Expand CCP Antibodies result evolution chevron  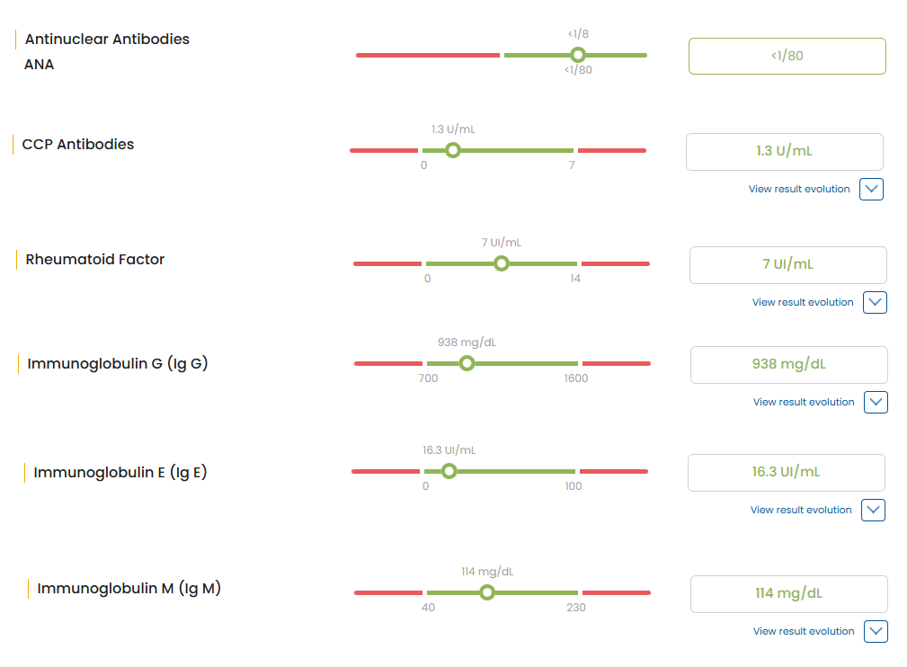(871, 190)
